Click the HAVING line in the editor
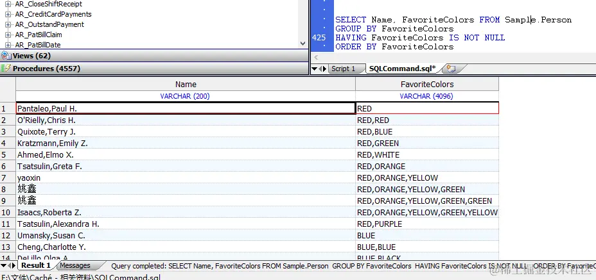The height and width of the screenshot is (280, 596). (x=420, y=38)
